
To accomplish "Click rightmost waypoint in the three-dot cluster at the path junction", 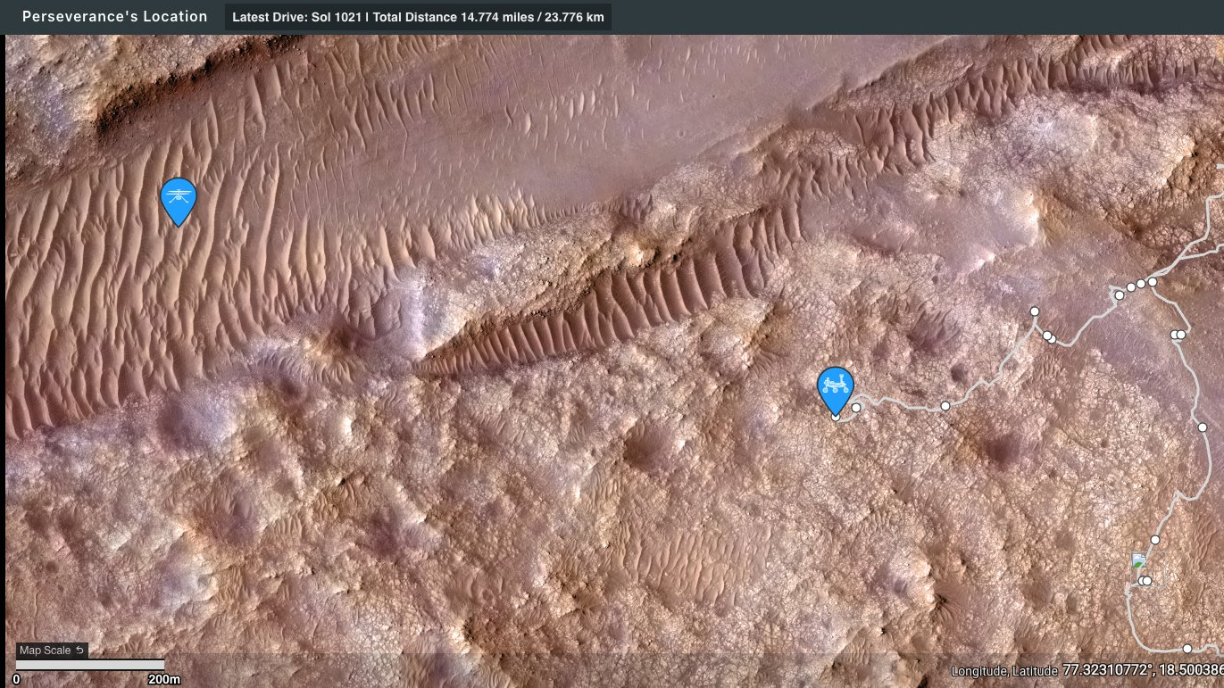I will [x=1152, y=282].
